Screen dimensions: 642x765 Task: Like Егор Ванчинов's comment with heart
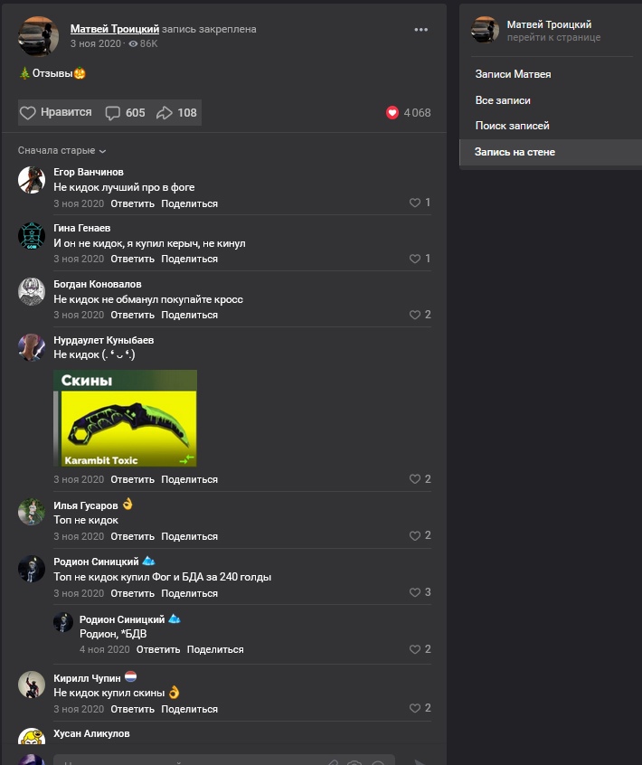pos(415,203)
